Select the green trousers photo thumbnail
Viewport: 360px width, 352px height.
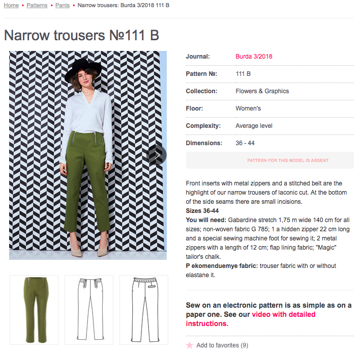pos(34,310)
